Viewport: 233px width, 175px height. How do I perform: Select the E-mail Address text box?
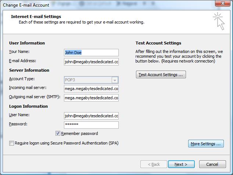click(91, 62)
